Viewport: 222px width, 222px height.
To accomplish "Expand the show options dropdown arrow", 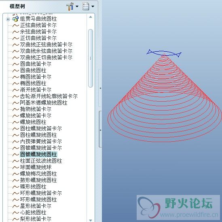I will [93, 6].
